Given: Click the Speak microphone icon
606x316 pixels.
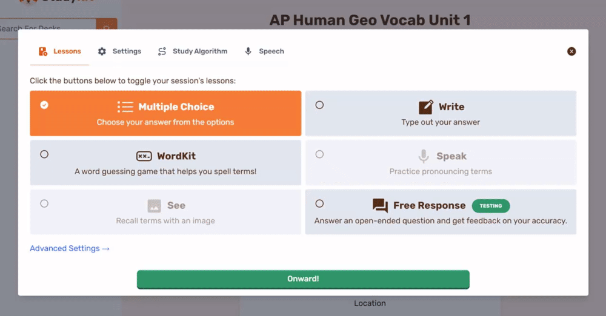Looking at the screenshot, I should 424,156.
